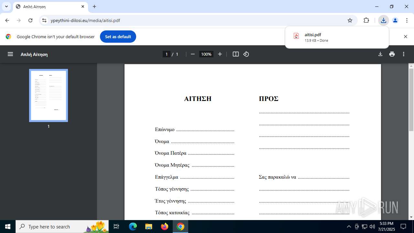Open network settings in tray
Screen dimensions: 414x233
coord(365,227)
